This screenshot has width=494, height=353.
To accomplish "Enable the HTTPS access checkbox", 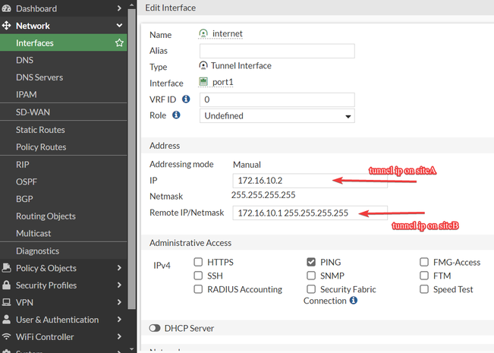I will (x=199, y=262).
